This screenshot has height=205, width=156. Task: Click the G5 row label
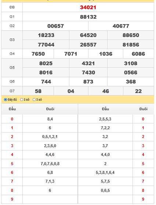12,67
